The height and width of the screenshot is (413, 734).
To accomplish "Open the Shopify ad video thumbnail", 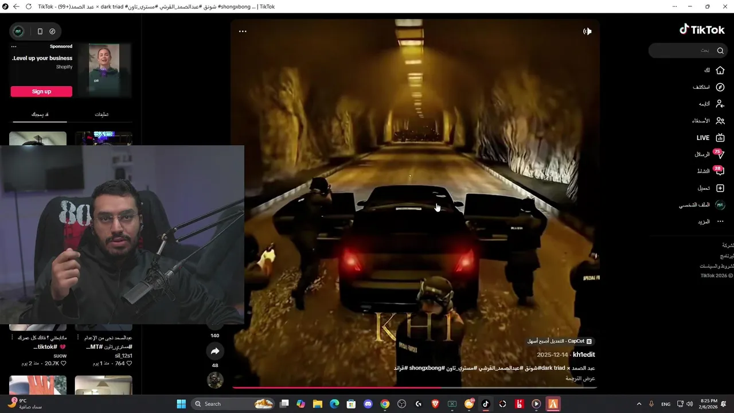I will click(104, 70).
